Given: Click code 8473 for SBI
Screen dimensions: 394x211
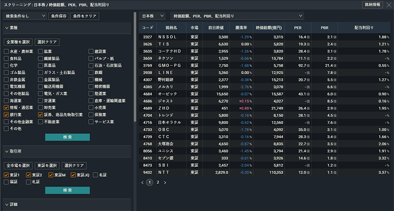Looking at the screenshot, I should pyautogui.click(x=147, y=165).
